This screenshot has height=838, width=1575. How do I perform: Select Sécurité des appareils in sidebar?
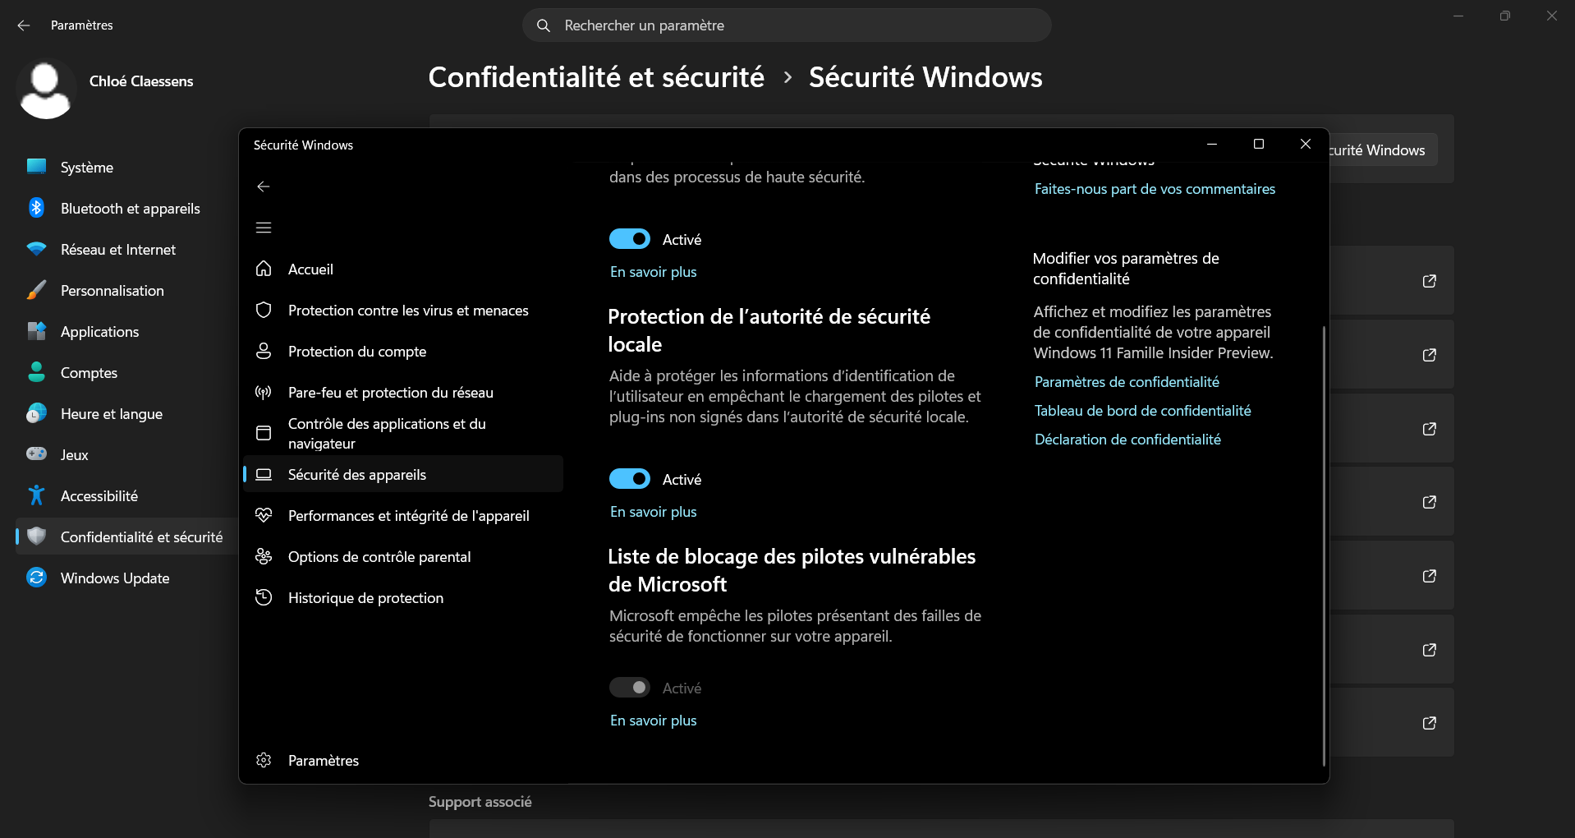356,474
